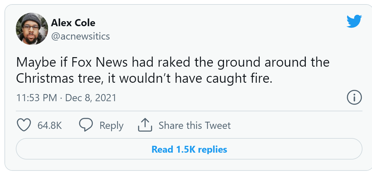This screenshot has height=172, width=372.
Task: Click "Read 1.5K replies"
Action: 190,149
